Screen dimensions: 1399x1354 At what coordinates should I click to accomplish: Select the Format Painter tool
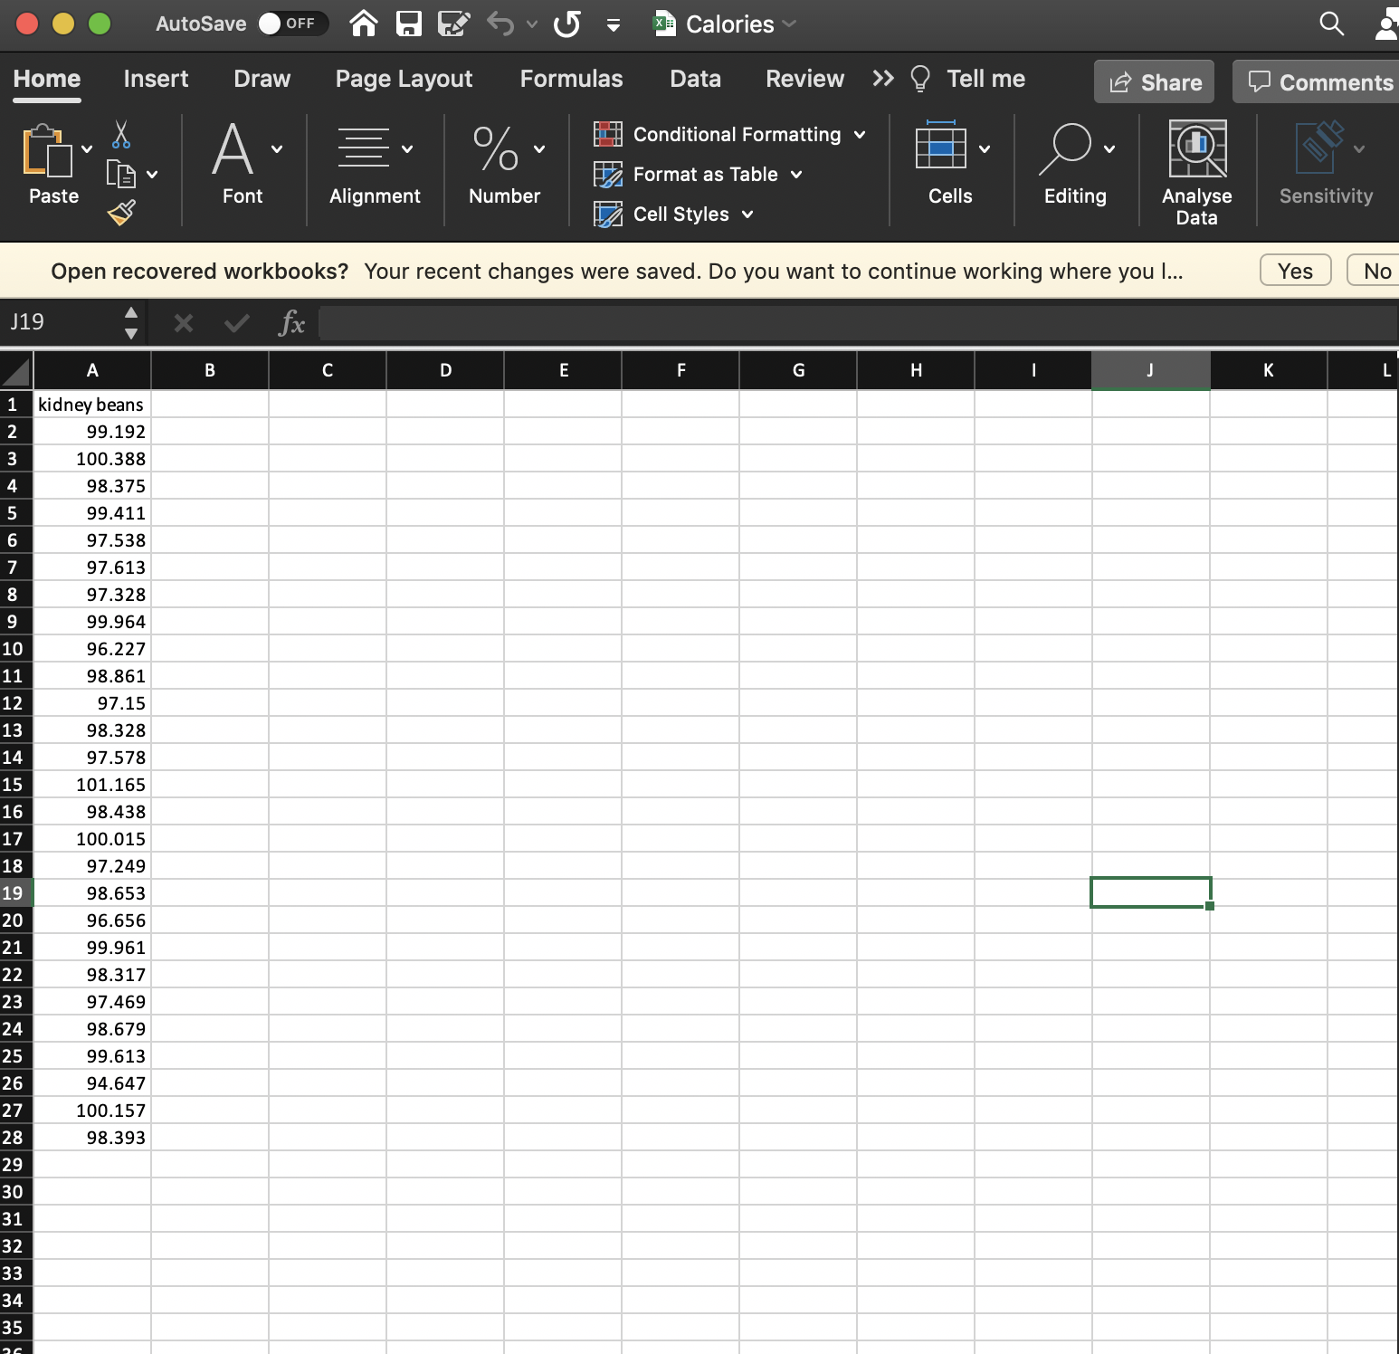pos(122,212)
